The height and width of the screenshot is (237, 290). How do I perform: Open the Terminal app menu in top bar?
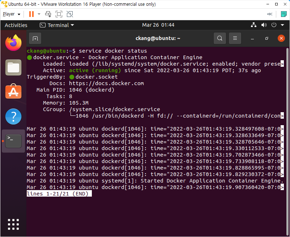pos(57,25)
